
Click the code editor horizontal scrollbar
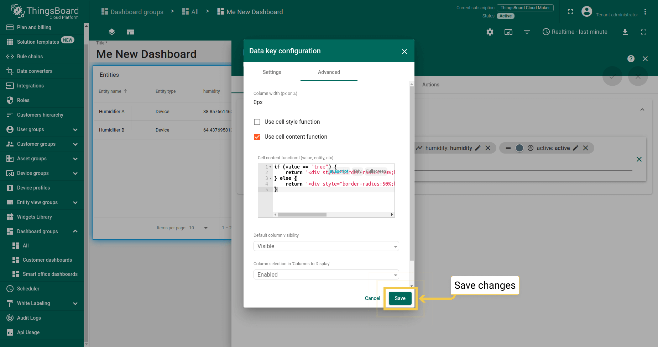302,215
